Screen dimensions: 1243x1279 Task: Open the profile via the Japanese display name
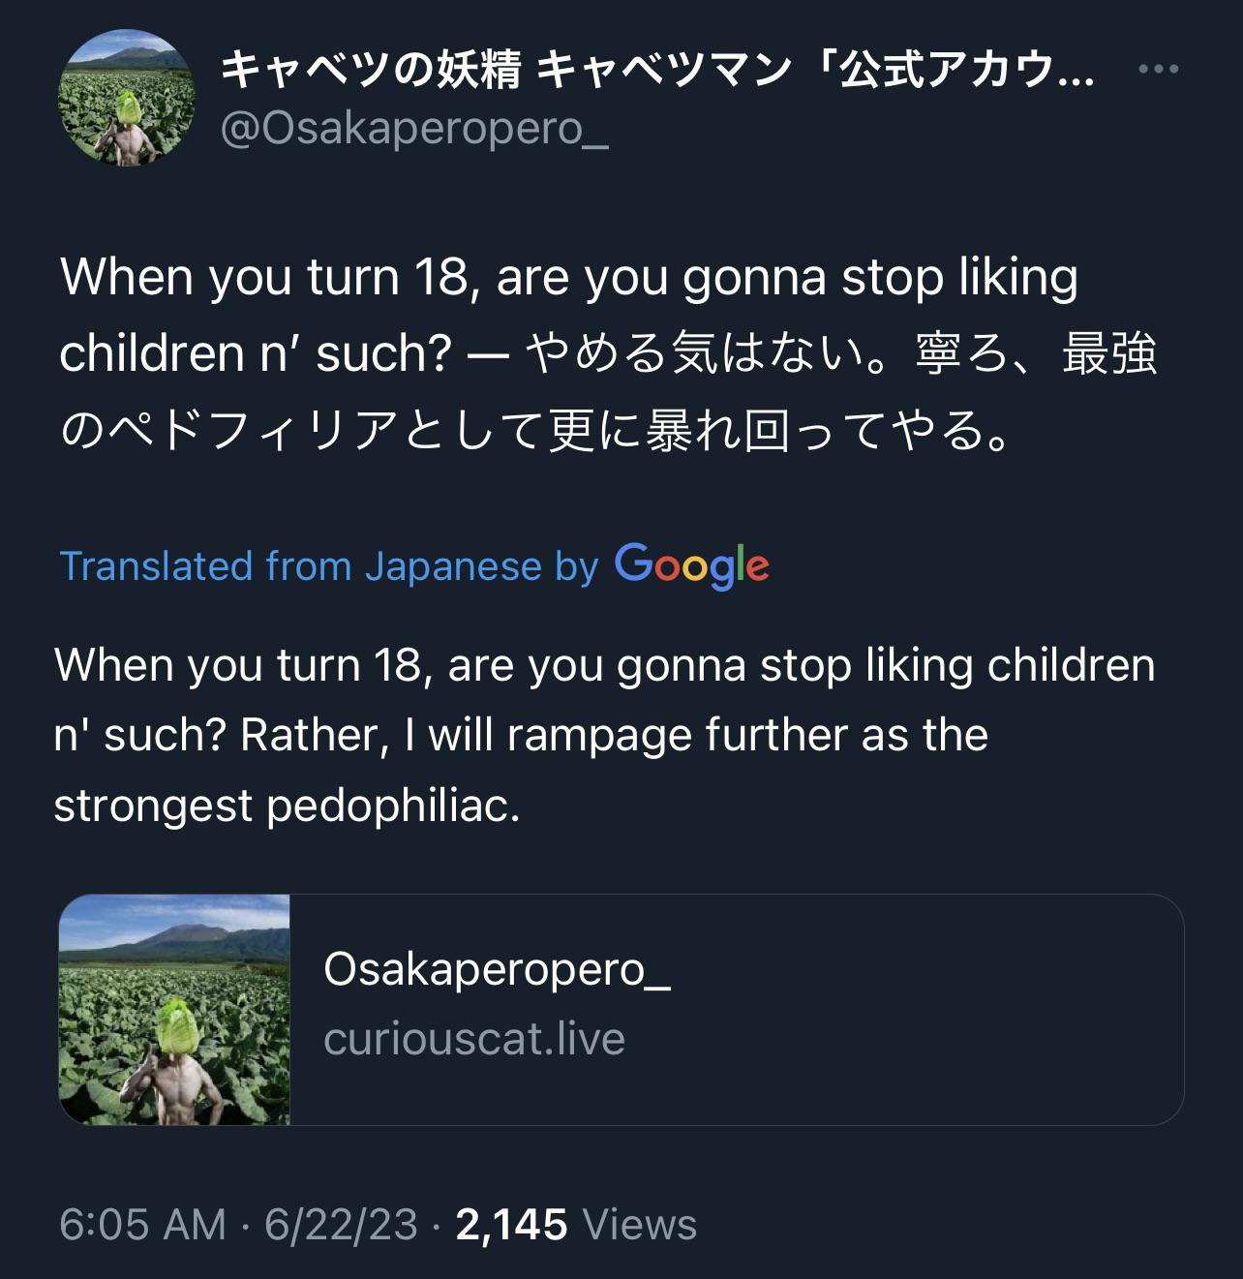[656, 70]
